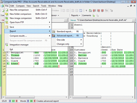Click the New file comparison icon

[7, 10]
